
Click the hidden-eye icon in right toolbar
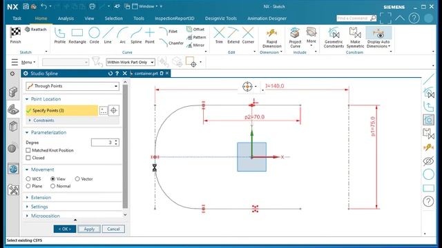pyautogui.click(x=428, y=161)
